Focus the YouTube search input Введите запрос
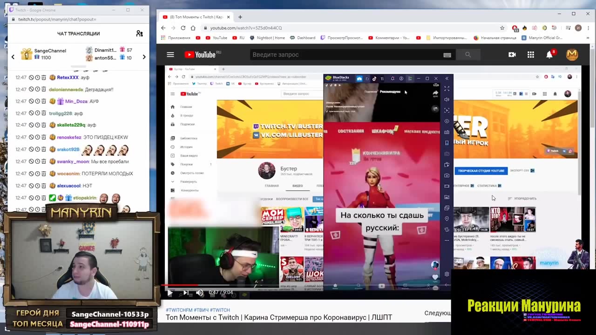The height and width of the screenshot is (335, 596). click(x=345, y=55)
